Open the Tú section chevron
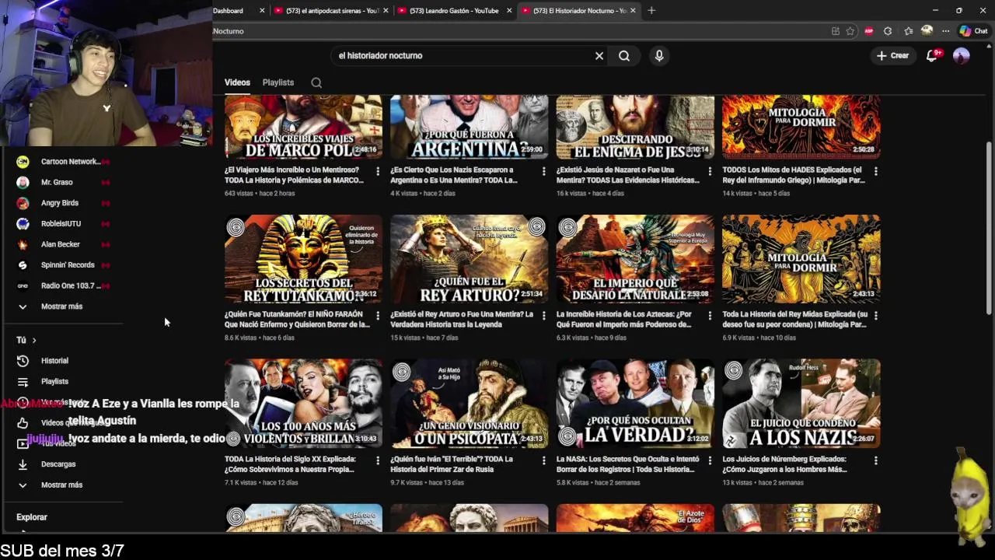Image resolution: width=995 pixels, height=560 pixels. tap(34, 341)
